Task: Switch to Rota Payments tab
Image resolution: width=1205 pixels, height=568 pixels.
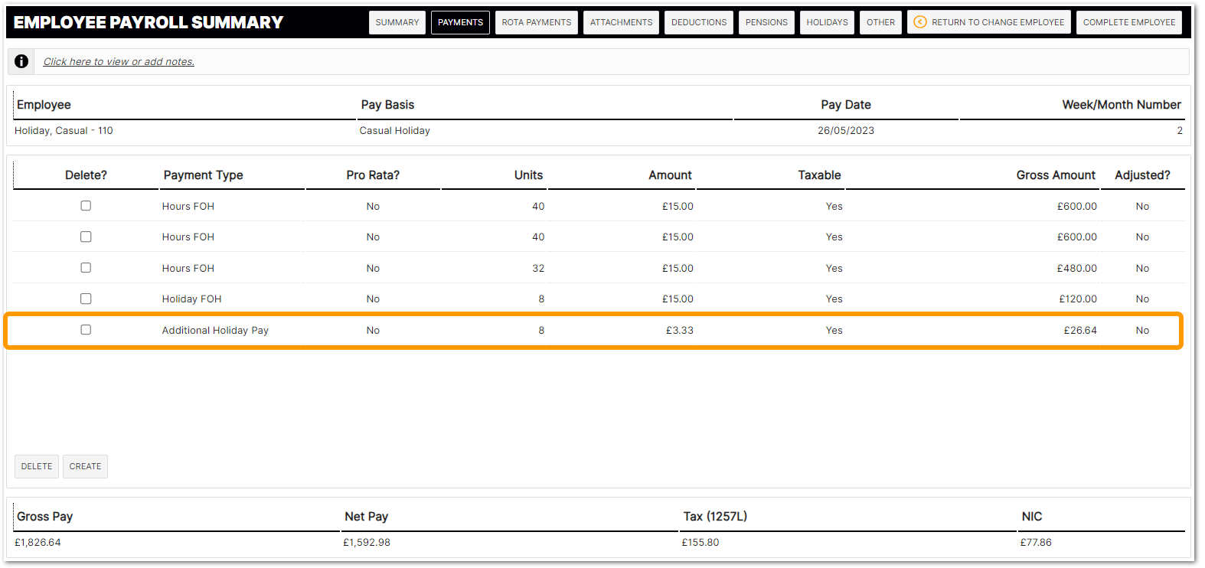Action: 537,22
